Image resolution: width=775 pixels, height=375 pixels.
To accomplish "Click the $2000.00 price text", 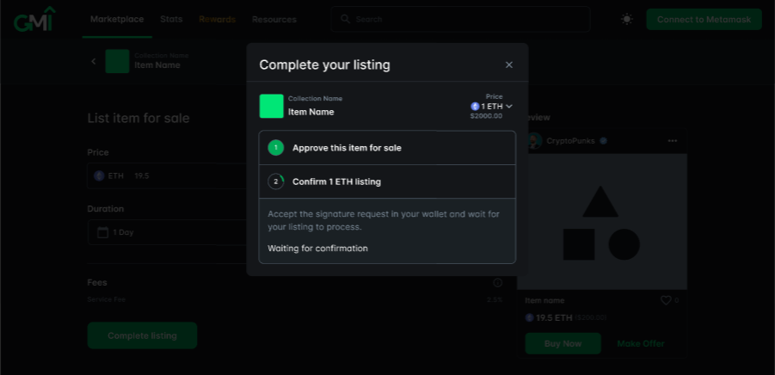I will coord(486,116).
